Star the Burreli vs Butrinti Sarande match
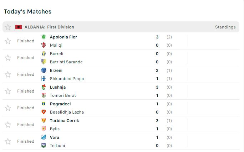The image size is (244, 152). pos(8,58)
